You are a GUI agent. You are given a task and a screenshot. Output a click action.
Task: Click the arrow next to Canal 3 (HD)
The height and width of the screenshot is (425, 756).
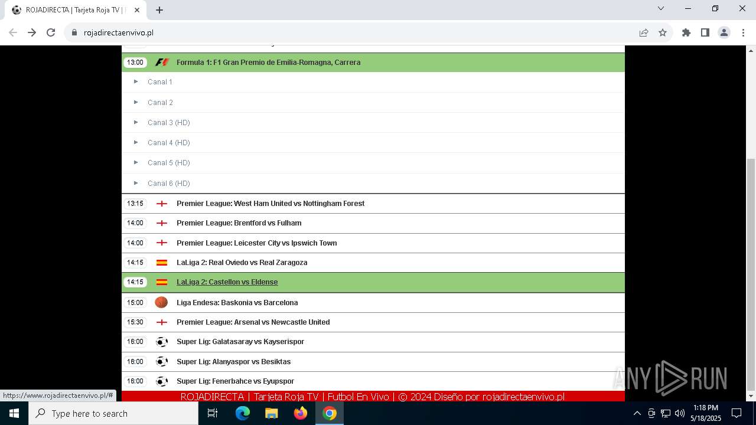click(x=136, y=122)
